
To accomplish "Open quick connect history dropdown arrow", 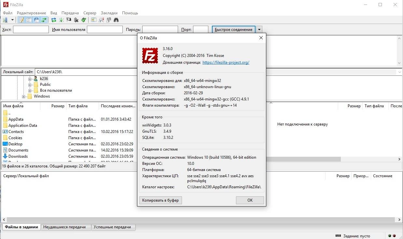I will [259, 30].
